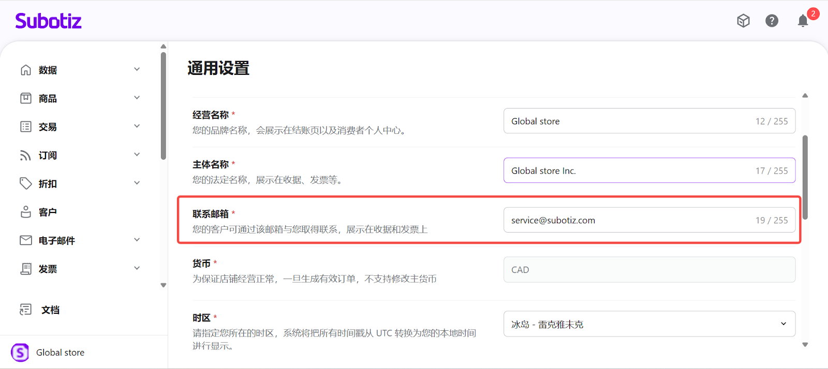The image size is (828, 369).
Task: Click the 客户 customer icon in sidebar
Action: (26, 212)
